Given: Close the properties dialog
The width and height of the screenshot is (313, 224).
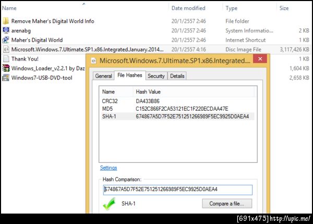Looking at the screenshot, I should point(260,59).
